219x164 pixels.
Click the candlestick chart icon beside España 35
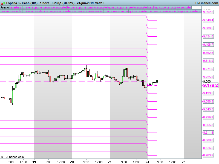click(3, 3)
